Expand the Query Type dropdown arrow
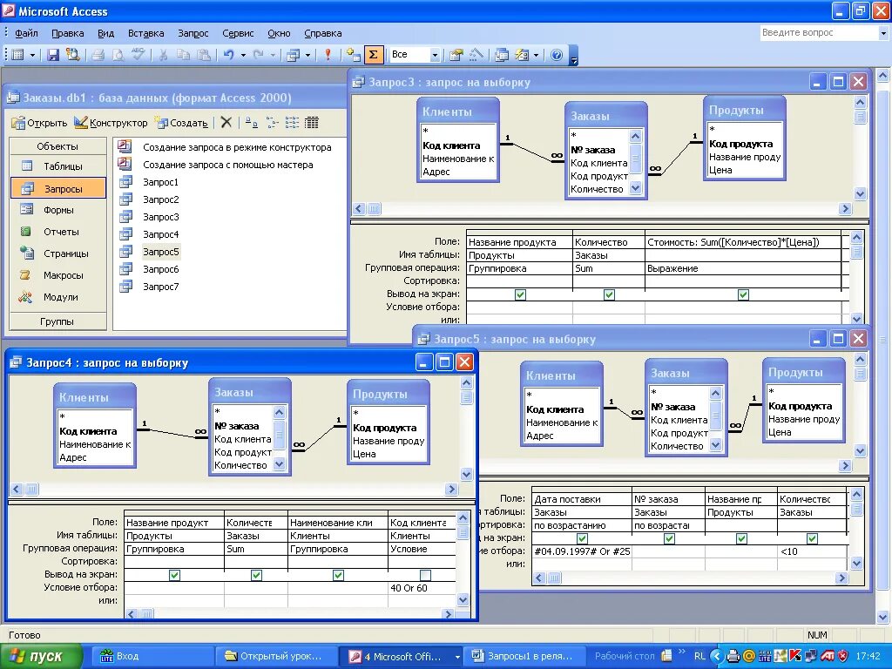This screenshot has height=669, width=892. coord(307,55)
